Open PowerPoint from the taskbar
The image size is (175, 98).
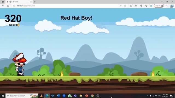pyautogui.click(x=87, y=96)
